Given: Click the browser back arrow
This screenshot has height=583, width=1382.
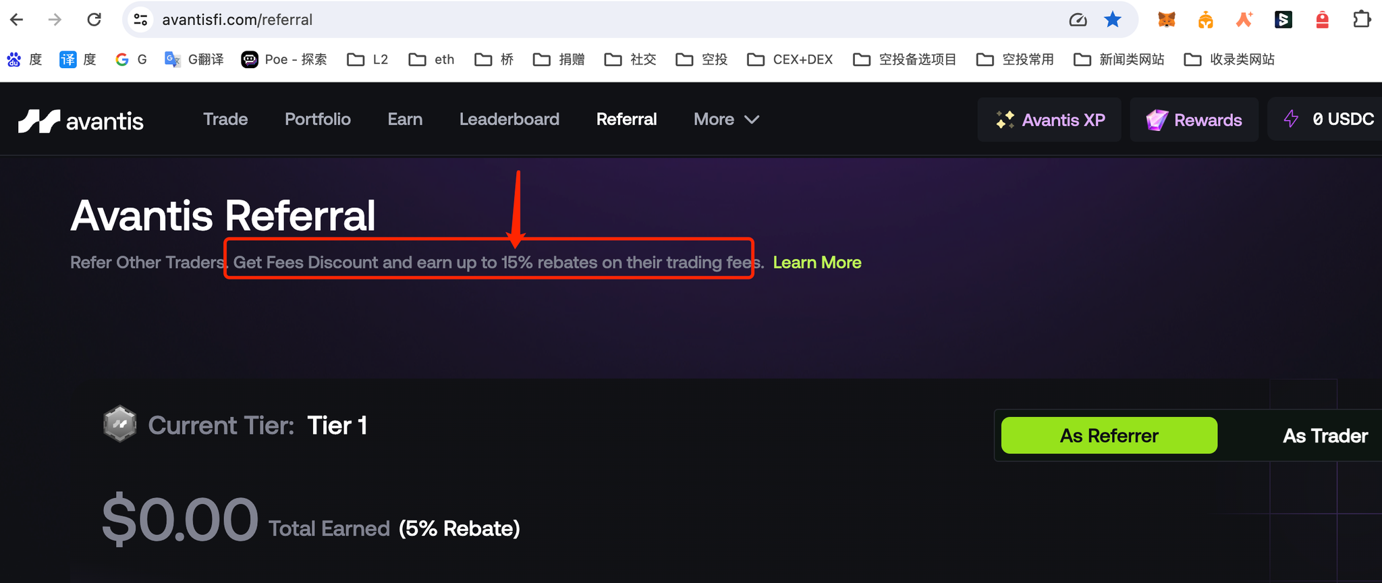Looking at the screenshot, I should pyautogui.click(x=17, y=20).
